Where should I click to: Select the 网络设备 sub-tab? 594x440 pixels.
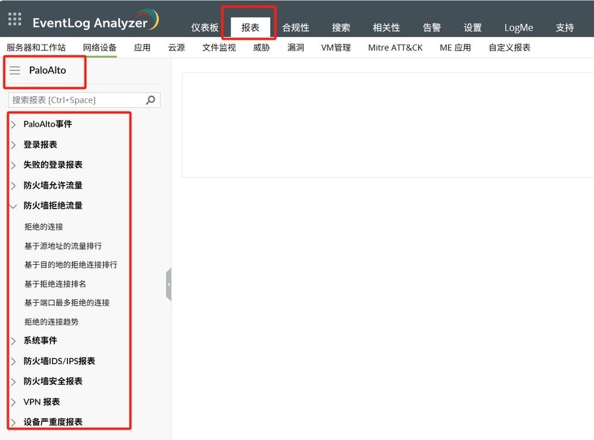(x=100, y=47)
